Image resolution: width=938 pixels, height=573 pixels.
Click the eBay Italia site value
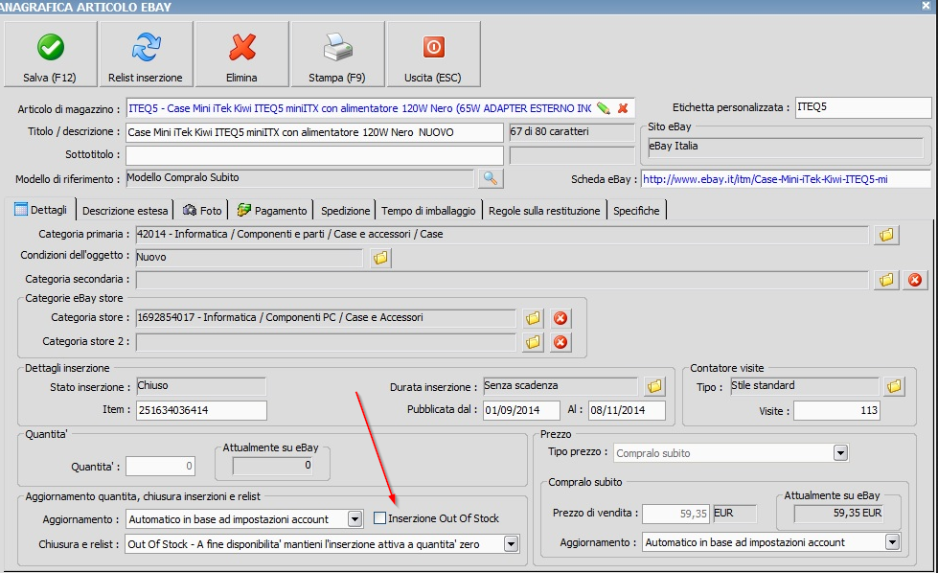[786, 148]
